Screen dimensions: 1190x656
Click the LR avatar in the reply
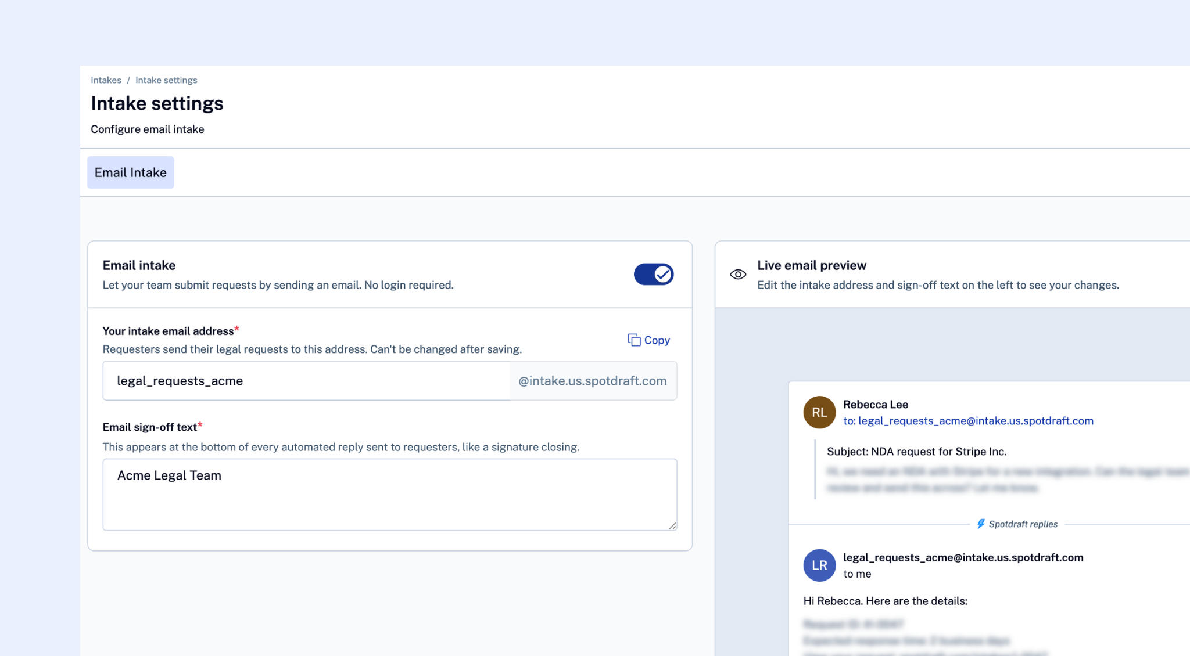pyautogui.click(x=819, y=565)
